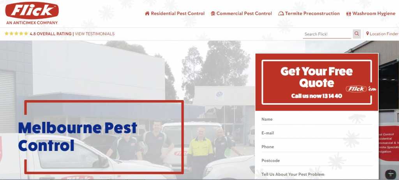399x180 pixels.
Task: Select the Phone field in quote form
Action: click(x=317, y=147)
